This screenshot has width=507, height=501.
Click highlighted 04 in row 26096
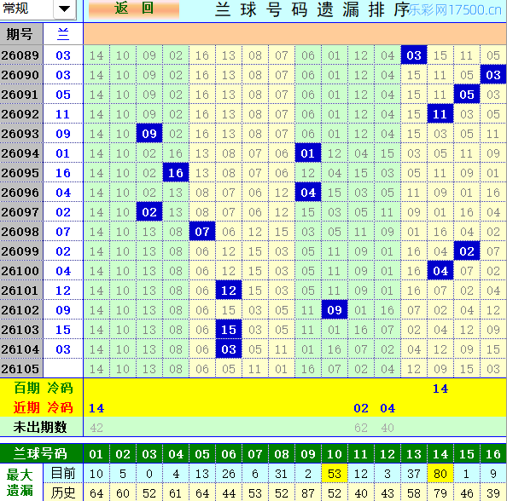pos(308,193)
